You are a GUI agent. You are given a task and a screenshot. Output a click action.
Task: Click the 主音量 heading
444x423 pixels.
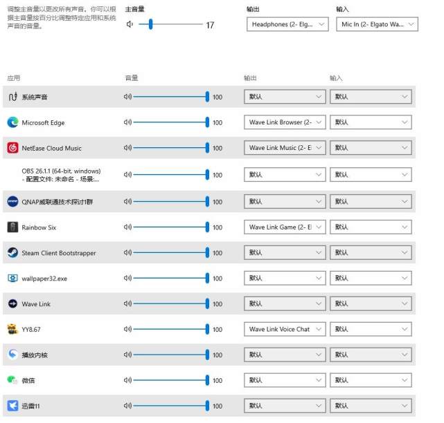pyautogui.click(x=135, y=9)
